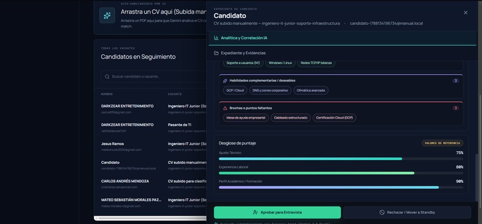Screen dimensions: 482x224
Task: Click the cmendoza.dev@email.com email
Action: pyautogui.click(x=119, y=187)
